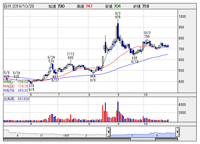Click the 9/19 low label of 635
Viewport: 200px width, 144px height.
click(x=134, y=60)
